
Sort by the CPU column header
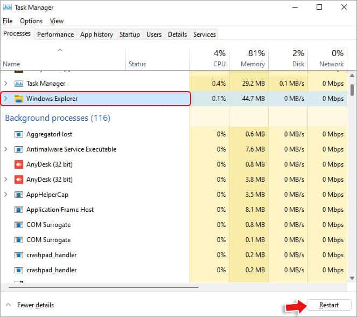(209, 59)
